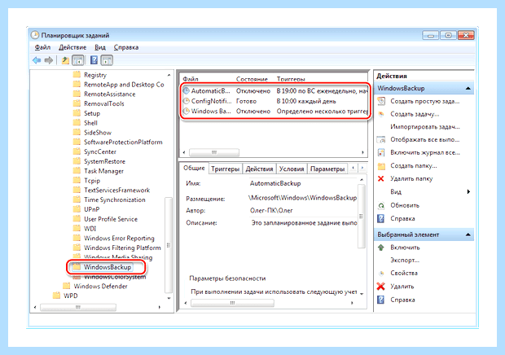Click the tab scroll right arrow
505x355 pixels.
point(362,168)
